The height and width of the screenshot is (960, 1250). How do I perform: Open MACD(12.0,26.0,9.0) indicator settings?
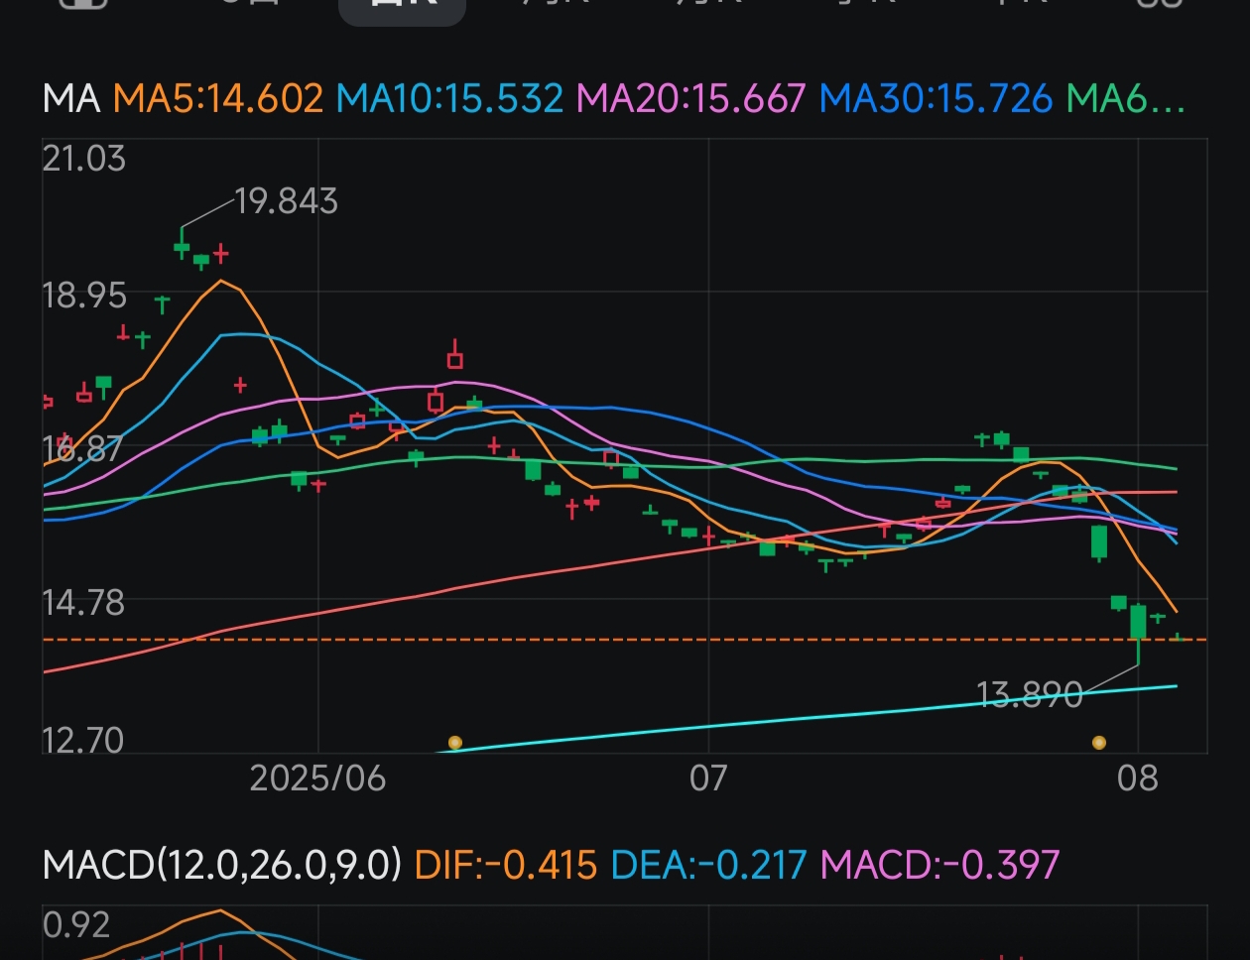222,865
